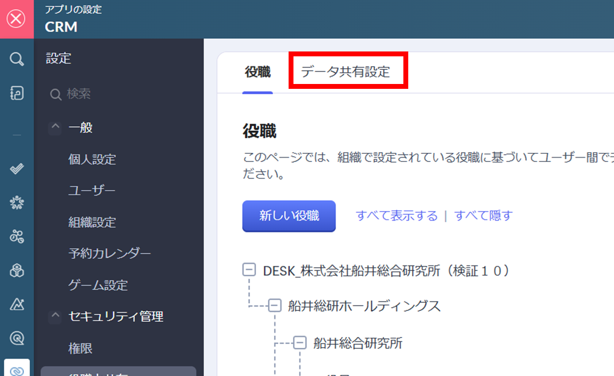Image resolution: width=614 pixels, height=376 pixels.
Task: Open the people-circle icon in the left rail
Action: point(17,203)
